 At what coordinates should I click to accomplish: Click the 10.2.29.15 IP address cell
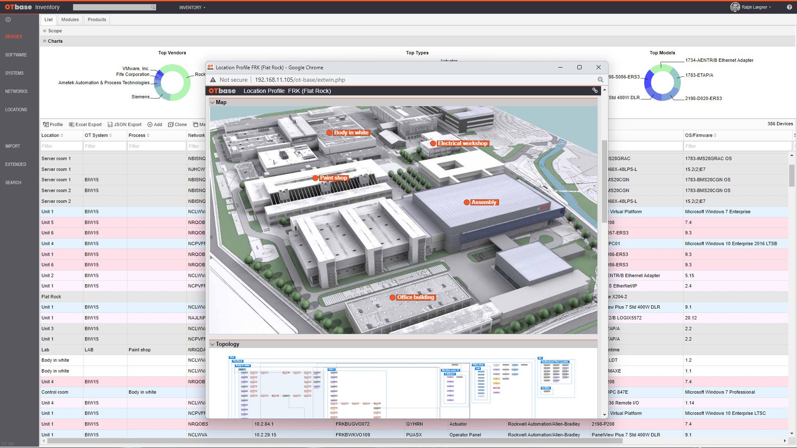pyautogui.click(x=265, y=435)
